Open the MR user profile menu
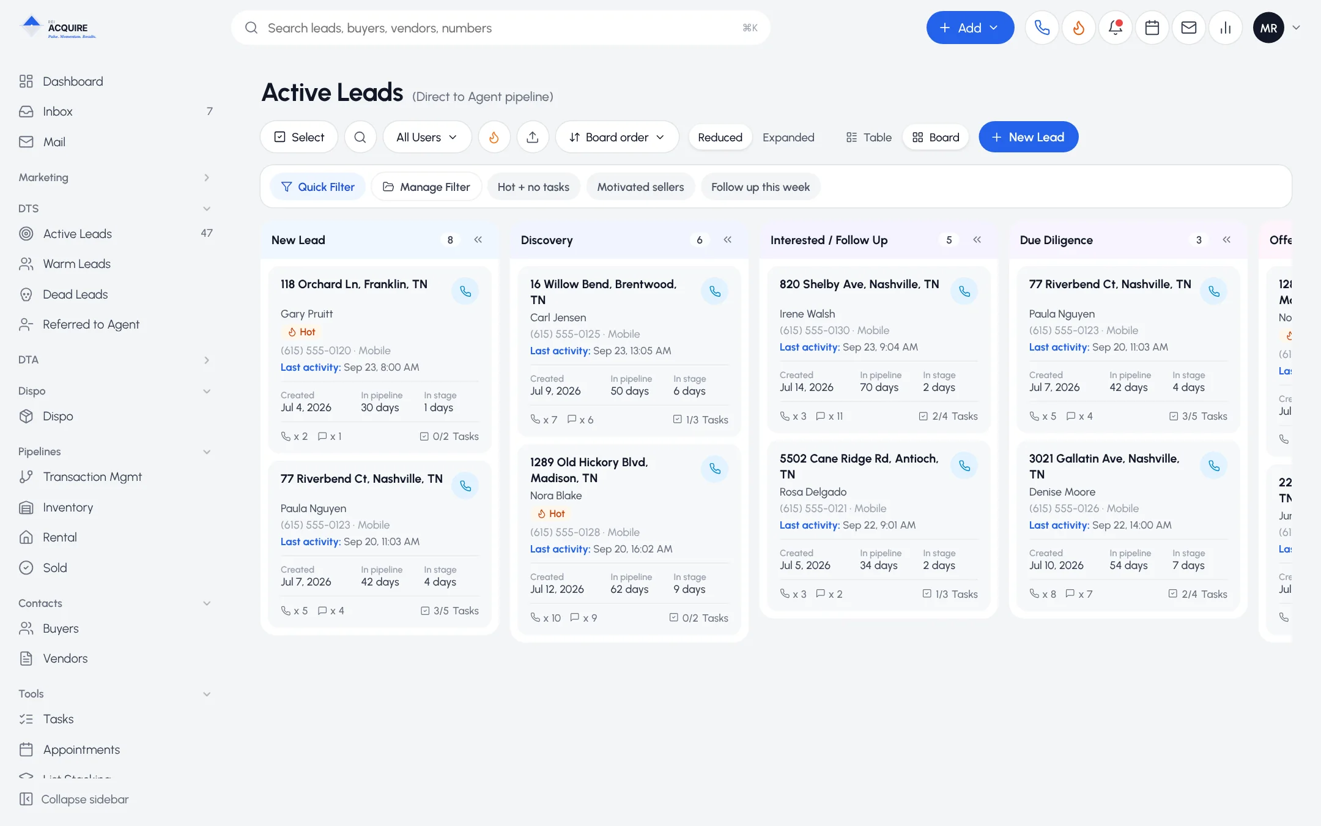 coord(1276,28)
